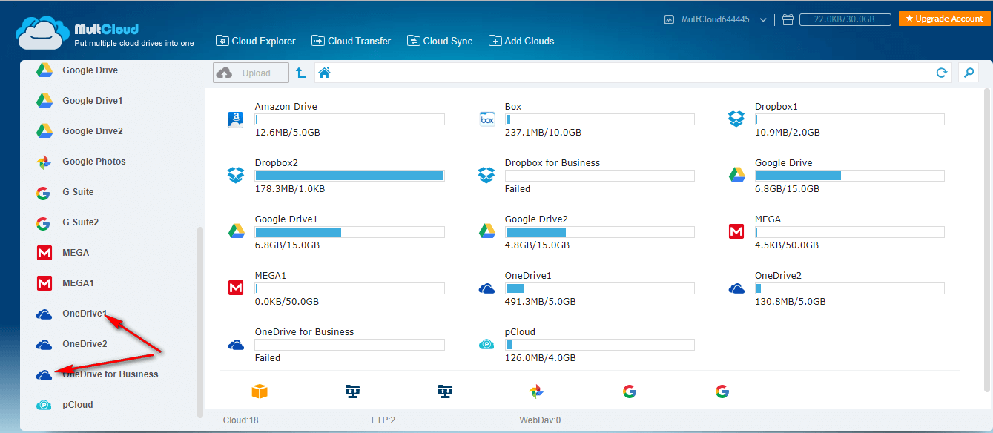Click the gift box icon in the header
Screen dimensions: 993x433
click(788, 20)
